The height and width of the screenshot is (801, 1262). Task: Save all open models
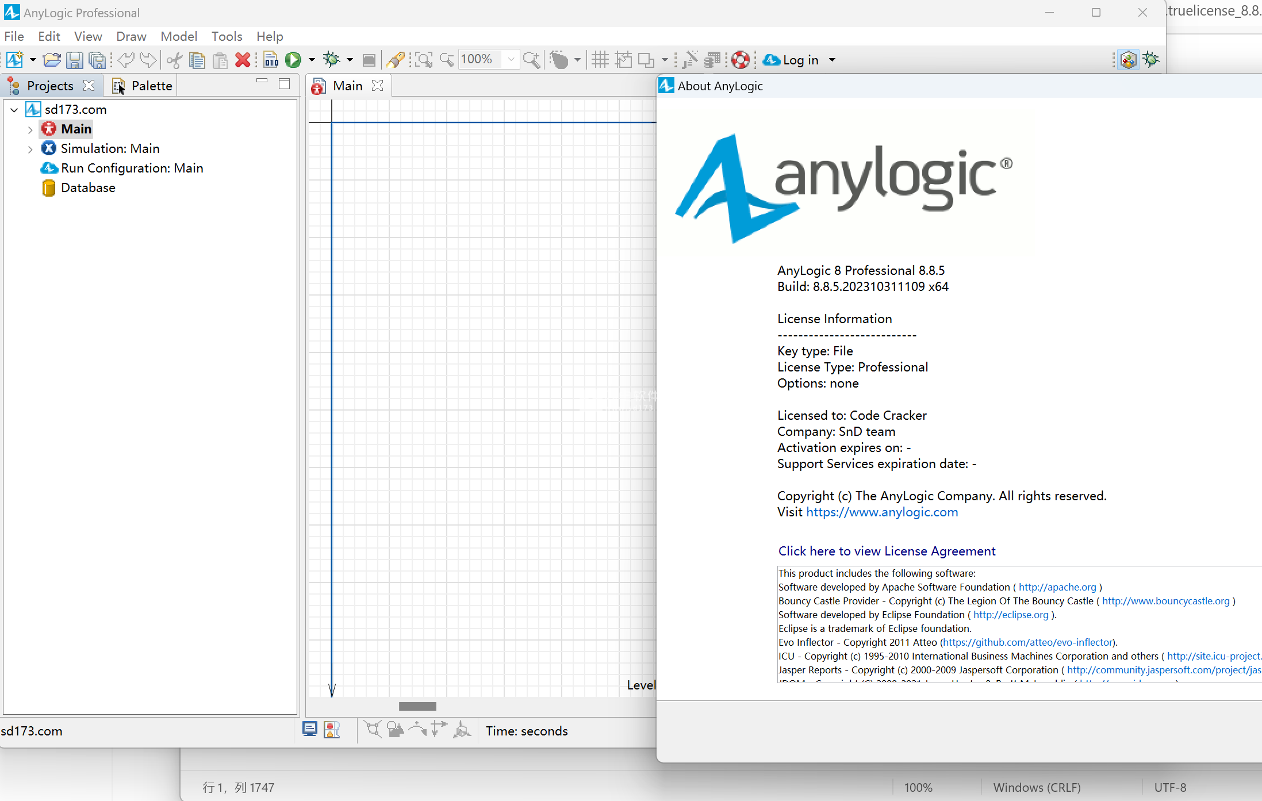(97, 59)
